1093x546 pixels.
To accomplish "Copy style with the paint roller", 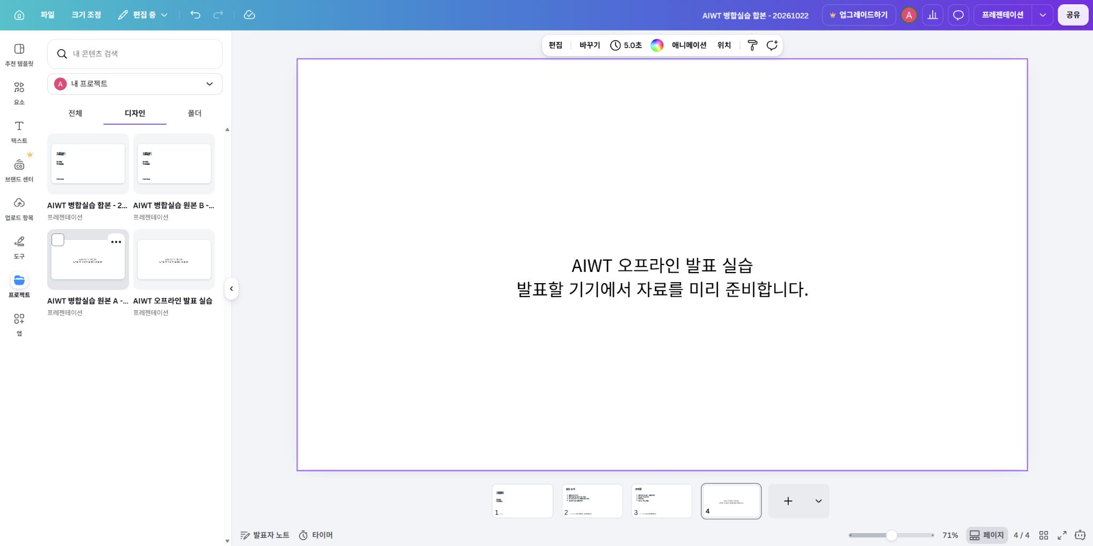I will (752, 45).
